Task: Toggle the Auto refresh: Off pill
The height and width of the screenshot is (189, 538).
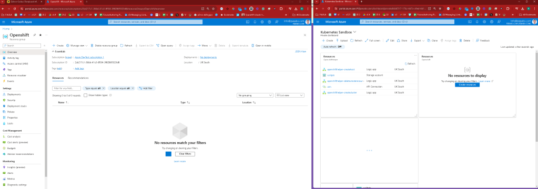Action: pyautogui.click(x=333, y=47)
